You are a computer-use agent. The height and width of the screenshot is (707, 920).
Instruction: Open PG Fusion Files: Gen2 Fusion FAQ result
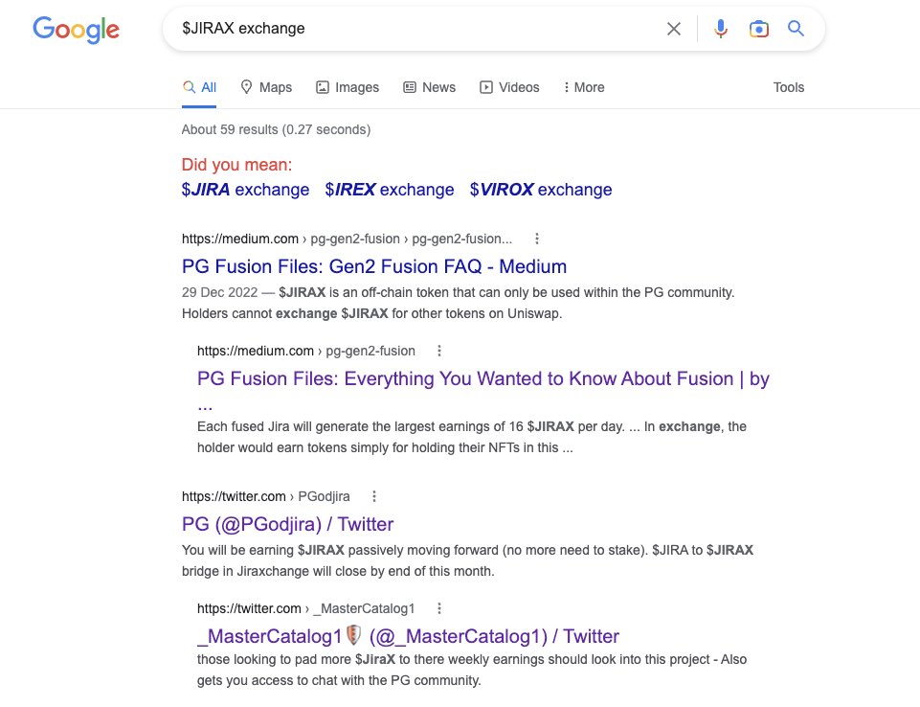[x=374, y=266]
